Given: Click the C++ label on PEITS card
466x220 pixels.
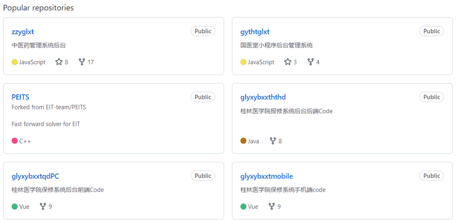Looking at the screenshot, I should click(x=25, y=141).
